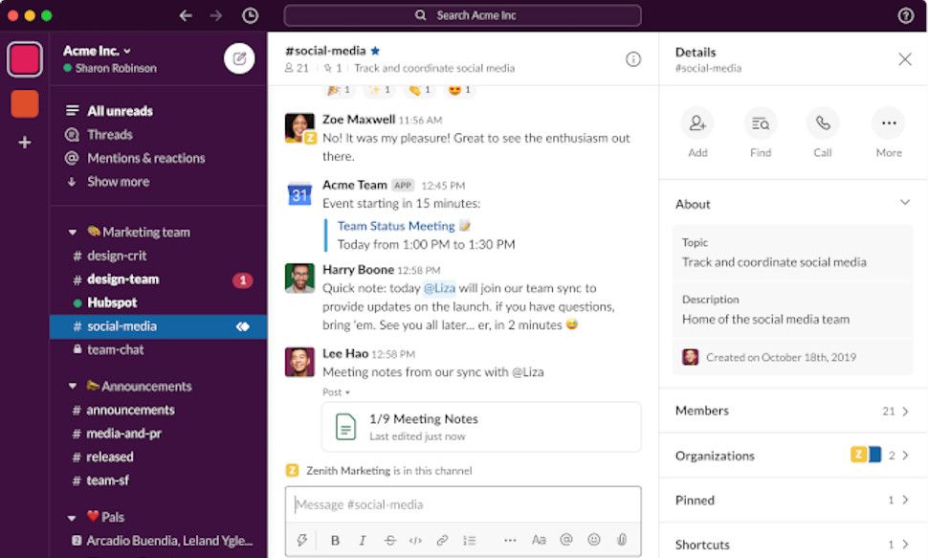928x558 pixels.
Task: Click the Add people icon in Details
Action: click(x=697, y=123)
